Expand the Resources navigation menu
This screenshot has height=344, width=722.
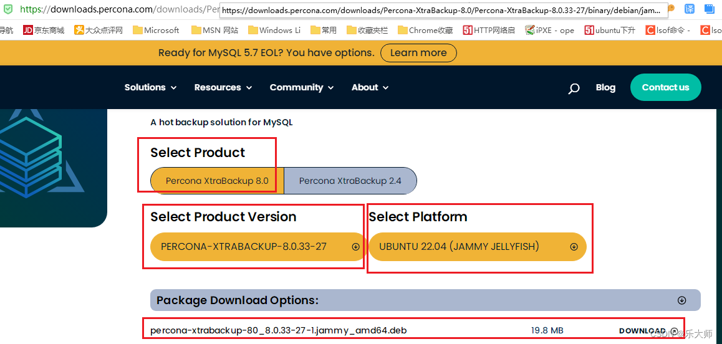tap(223, 87)
